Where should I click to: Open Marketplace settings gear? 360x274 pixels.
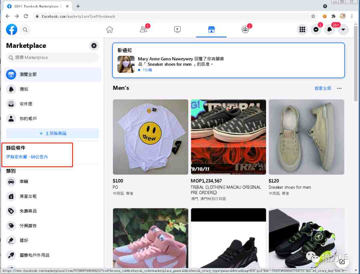94,46
